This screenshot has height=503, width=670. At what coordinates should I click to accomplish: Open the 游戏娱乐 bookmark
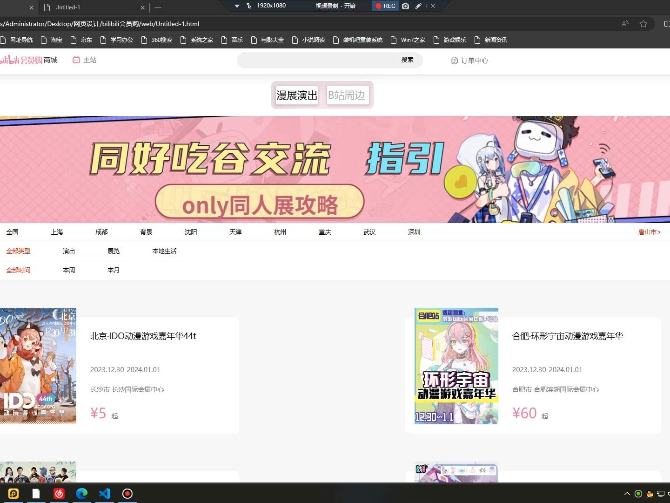pyautogui.click(x=450, y=40)
